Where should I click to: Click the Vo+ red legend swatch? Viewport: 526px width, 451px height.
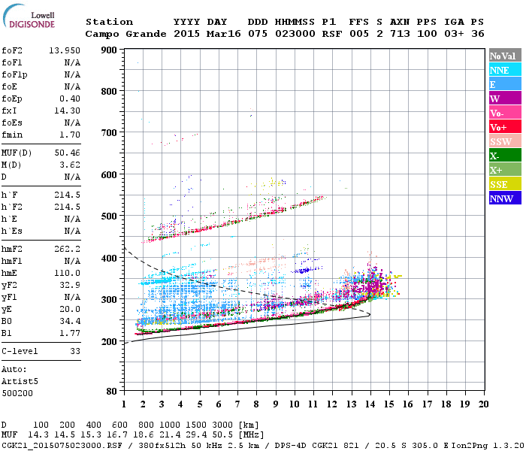505,127
